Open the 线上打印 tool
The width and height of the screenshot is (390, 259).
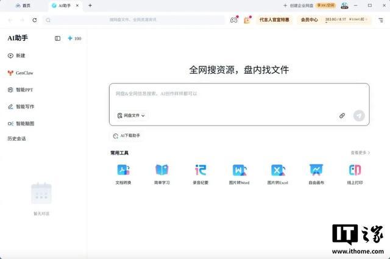(x=355, y=174)
